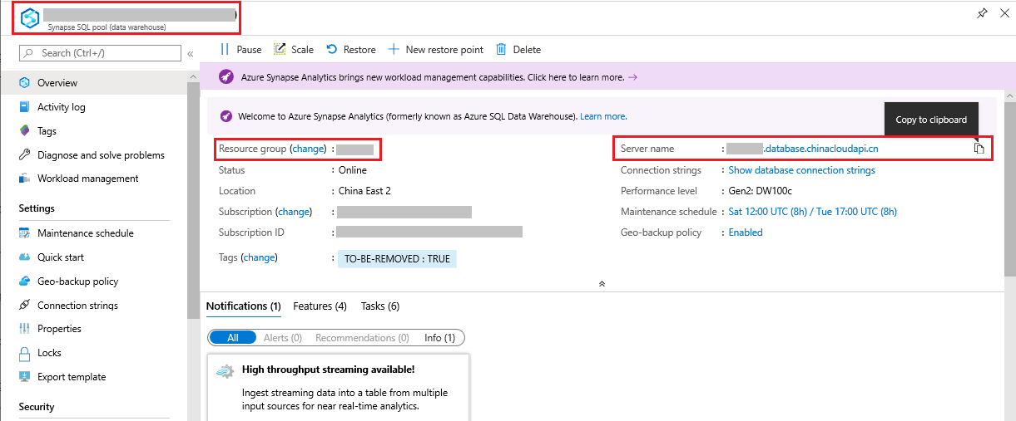Open Activity log from sidebar
The width and height of the screenshot is (1016, 421).
(61, 107)
